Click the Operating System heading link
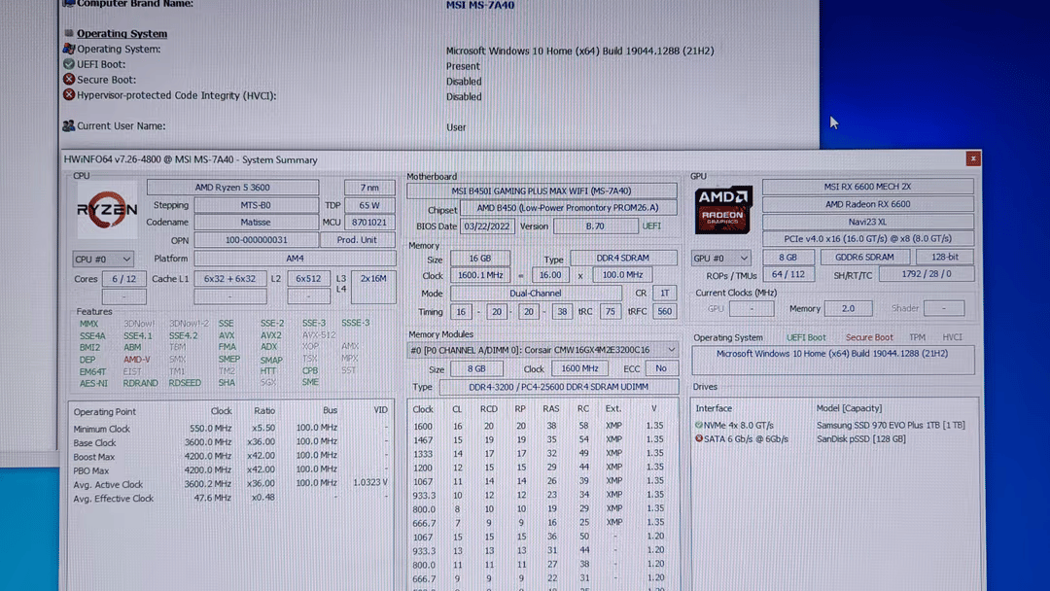 click(x=122, y=33)
